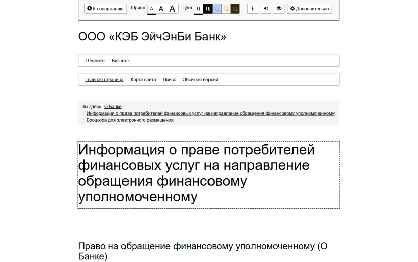Open «Карта сайта»
Screen dimensions: 418x262
[x=143, y=80]
